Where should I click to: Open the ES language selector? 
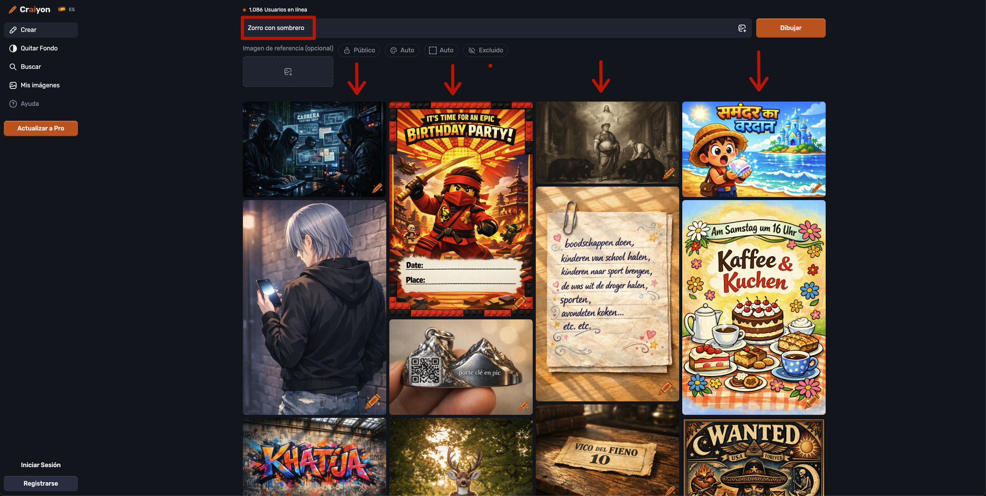67,10
